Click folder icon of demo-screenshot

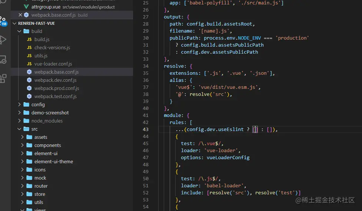tap(27, 113)
